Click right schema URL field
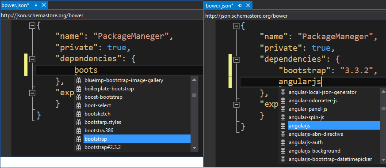The image size is (386, 168). click(x=295, y=16)
